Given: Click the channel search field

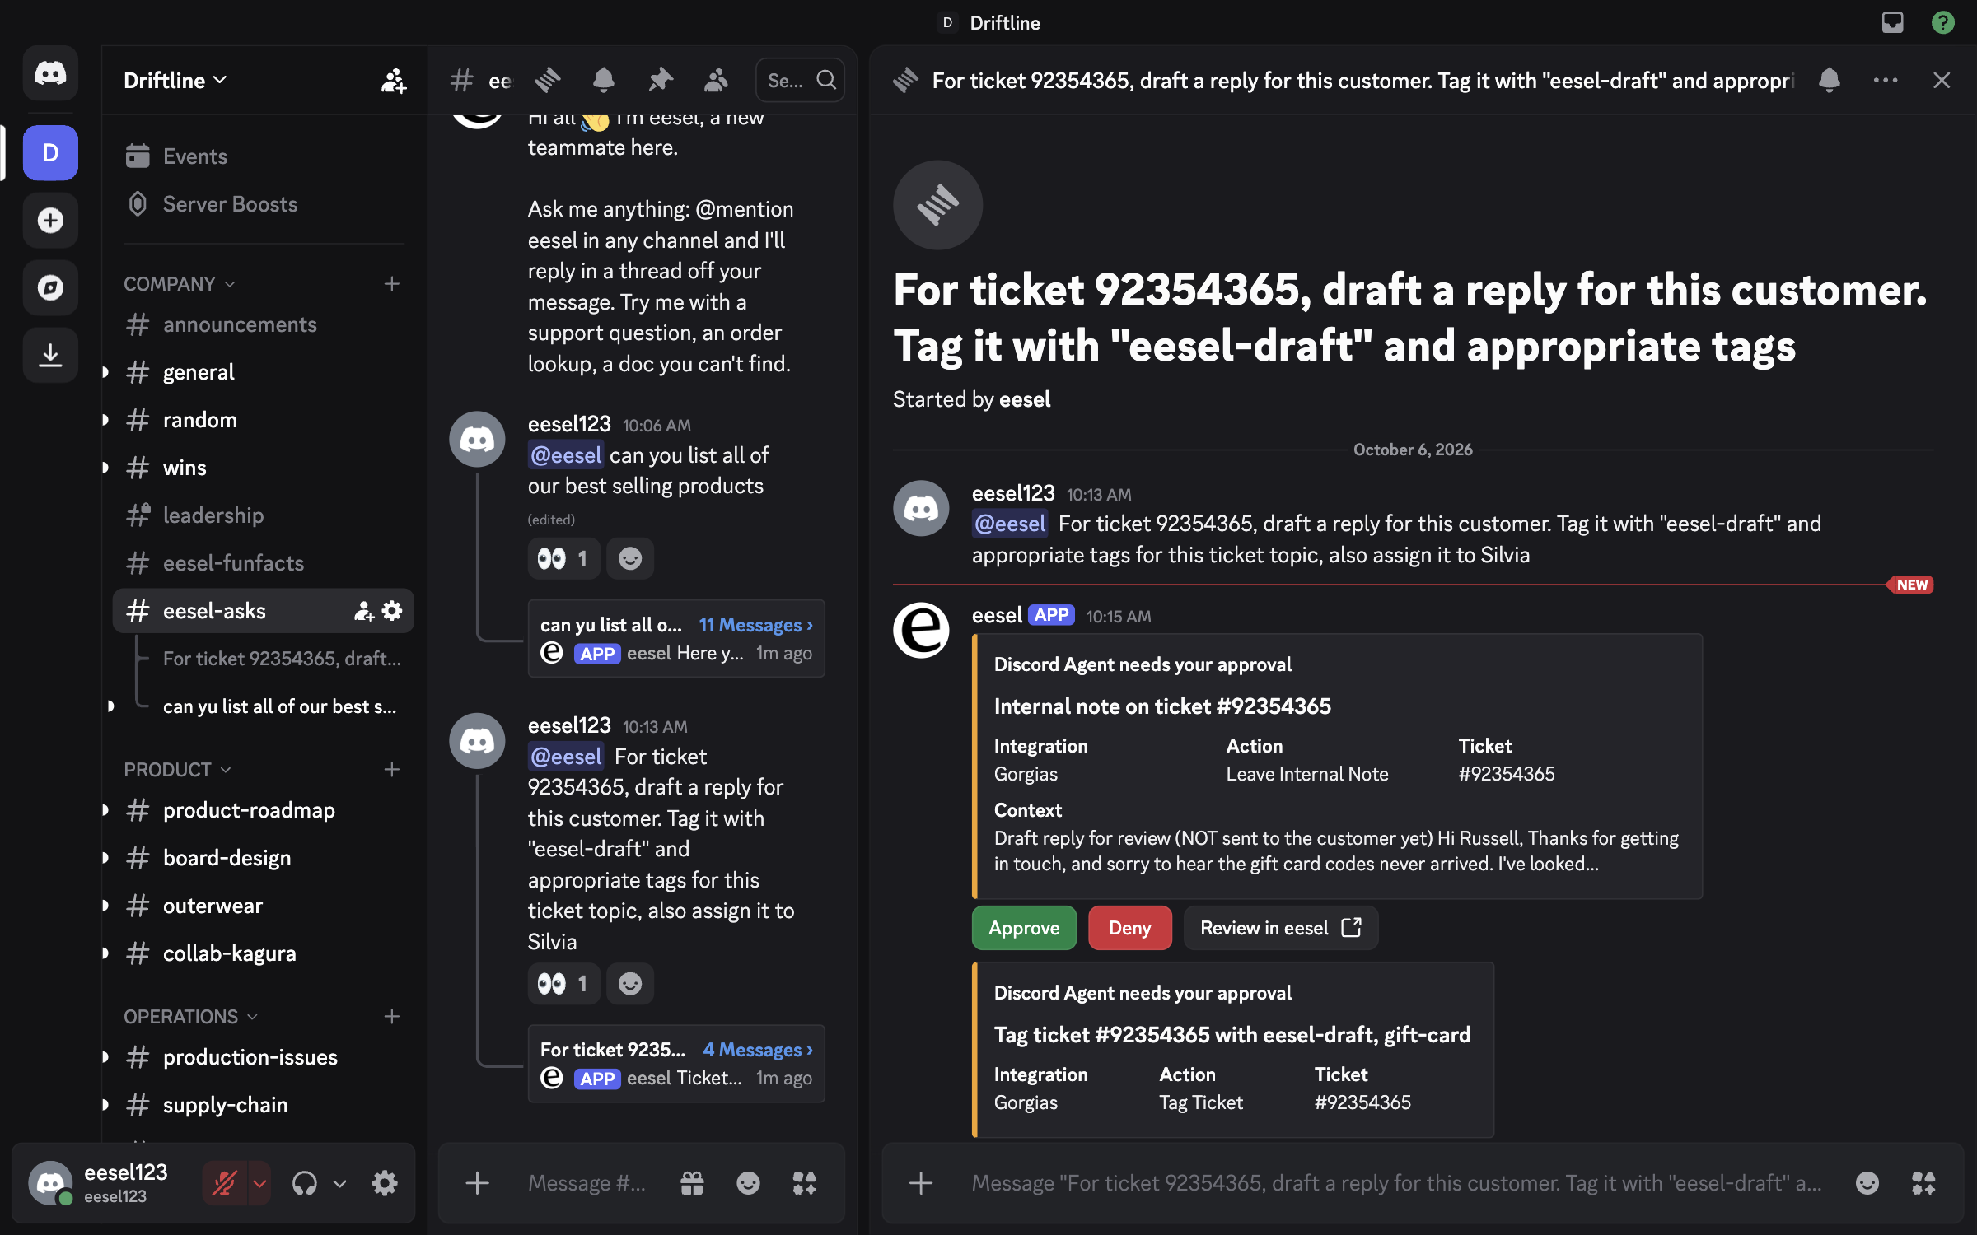Looking at the screenshot, I should (800, 80).
